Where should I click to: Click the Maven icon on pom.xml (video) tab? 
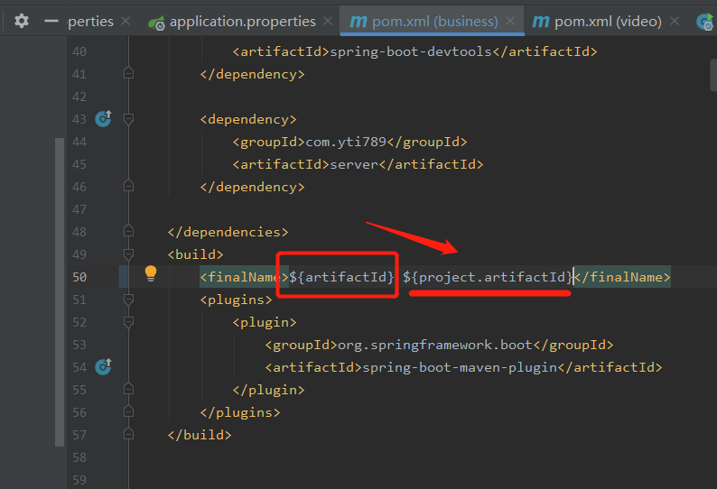[x=541, y=22]
